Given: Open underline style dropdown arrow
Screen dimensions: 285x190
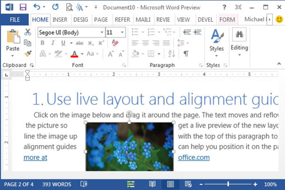Looking at the screenshot, I should pyautogui.click(x=71, y=43).
